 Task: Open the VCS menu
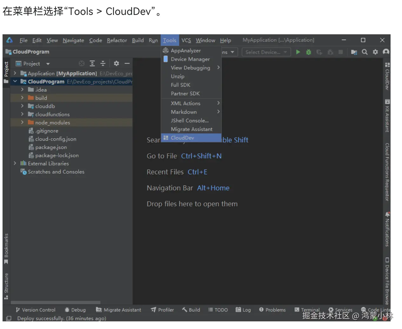186,40
